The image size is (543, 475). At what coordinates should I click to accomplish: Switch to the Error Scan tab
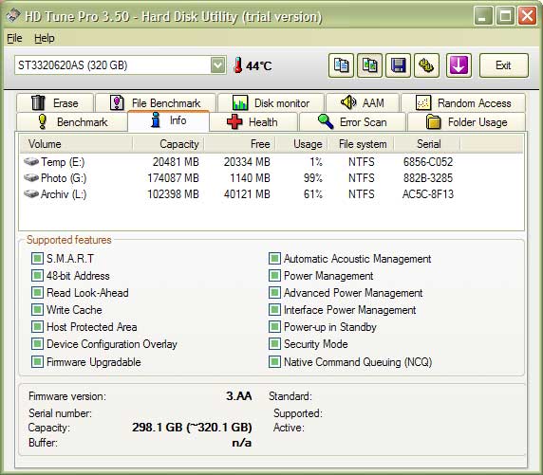[x=352, y=122]
